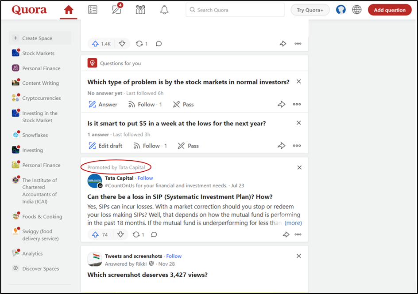Image resolution: width=418 pixels, height=294 pixels.
Task: Share the $5 a week question
Action: (282, 146)
